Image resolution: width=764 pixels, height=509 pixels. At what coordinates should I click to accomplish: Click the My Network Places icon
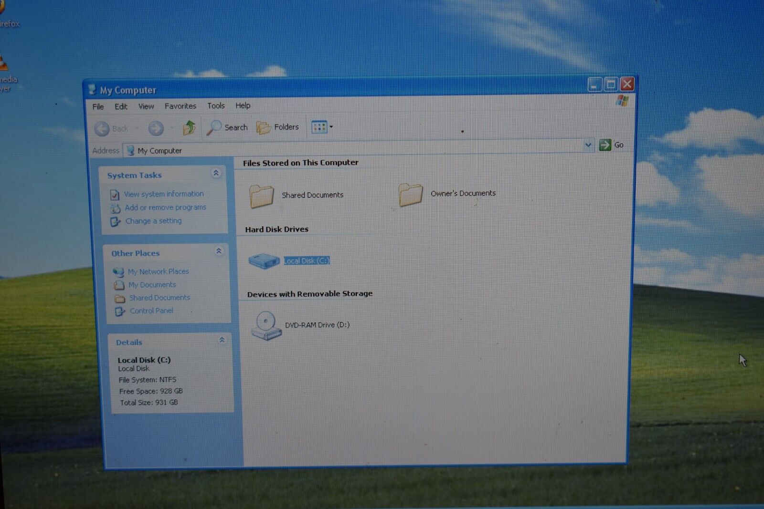click(x=118, y=272)
